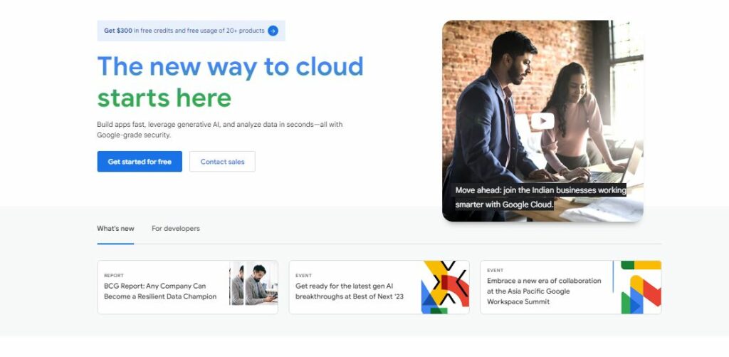The width and height of the screenshot is (729, 357).
Task: Click the BCG Report card photo thumbnail
Action: point(254,284)
